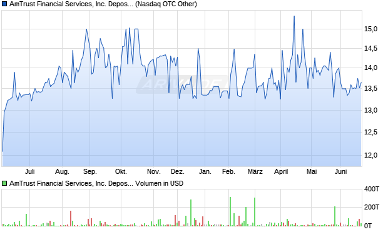Screen dimensions: 388x232
Task: Click the 'Aug.' month label on the axis
Action: click(62, 171)
